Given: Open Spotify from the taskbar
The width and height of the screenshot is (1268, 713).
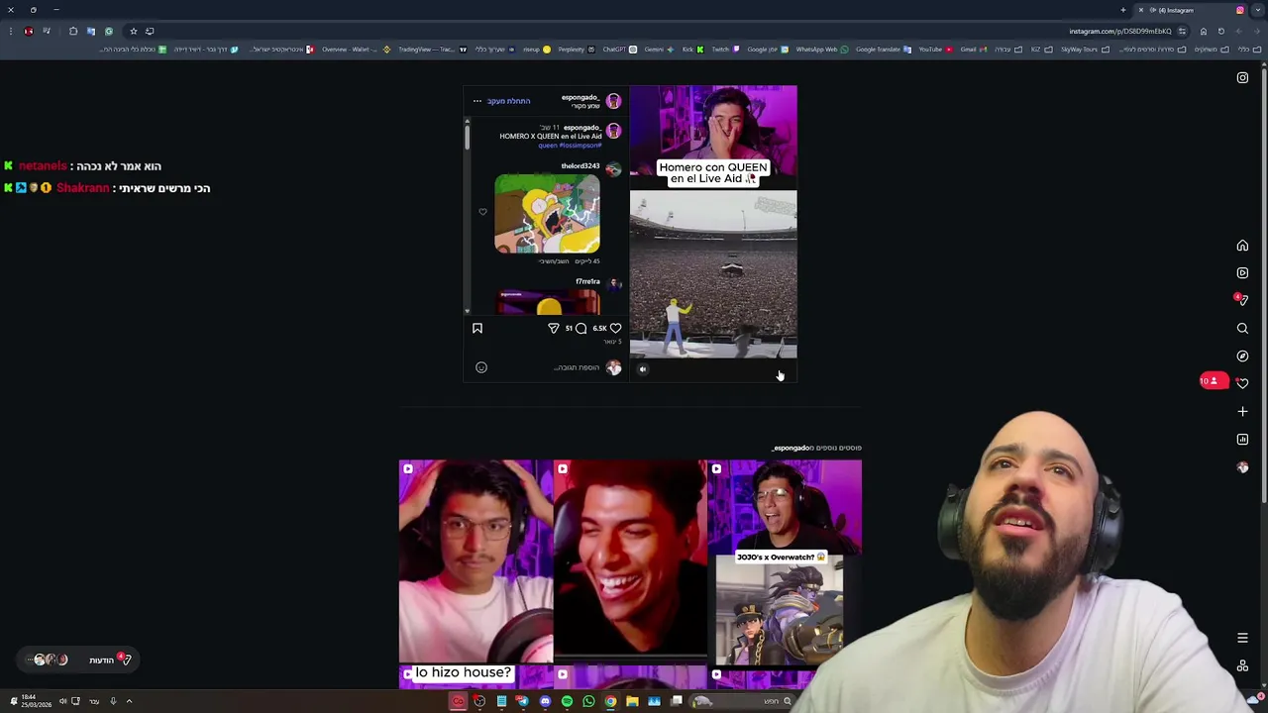Looking at the screenshot, I should (x=567, y=701).
